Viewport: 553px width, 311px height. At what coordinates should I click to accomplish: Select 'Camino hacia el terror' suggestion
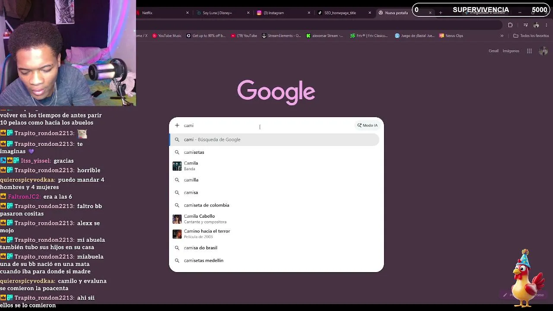point(274,234)
